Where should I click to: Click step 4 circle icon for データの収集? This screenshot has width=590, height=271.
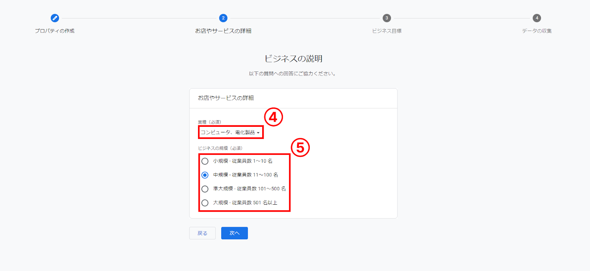tap(537, 18)
